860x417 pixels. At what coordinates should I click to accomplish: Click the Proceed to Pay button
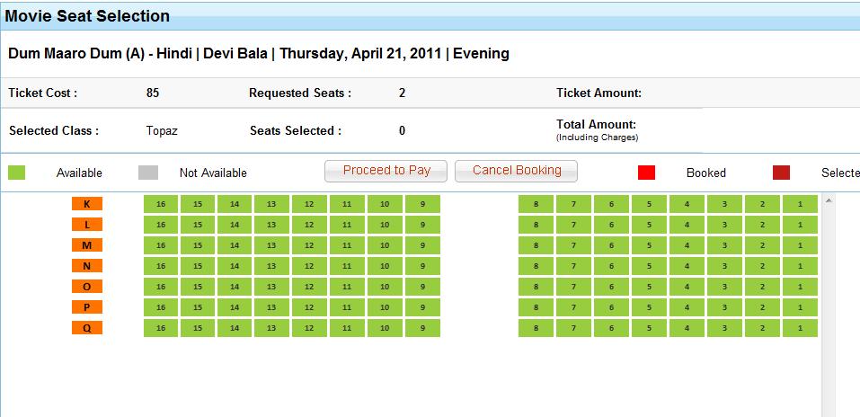click(x=386, y=171)
